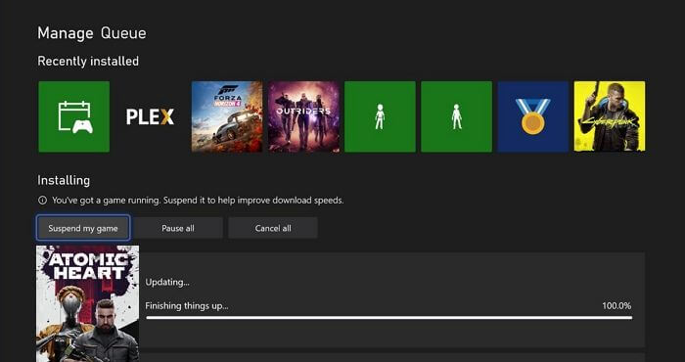
Task: Click the 'Finishing things up...' text
Action: [x=187, y=306]
